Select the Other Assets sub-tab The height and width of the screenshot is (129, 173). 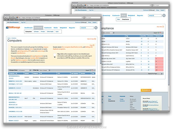pos(50,32)
